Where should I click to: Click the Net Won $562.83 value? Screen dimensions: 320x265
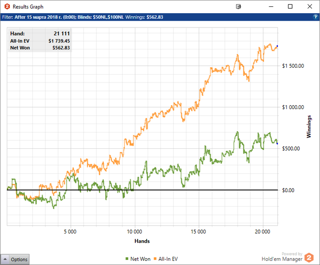point(61,48)
